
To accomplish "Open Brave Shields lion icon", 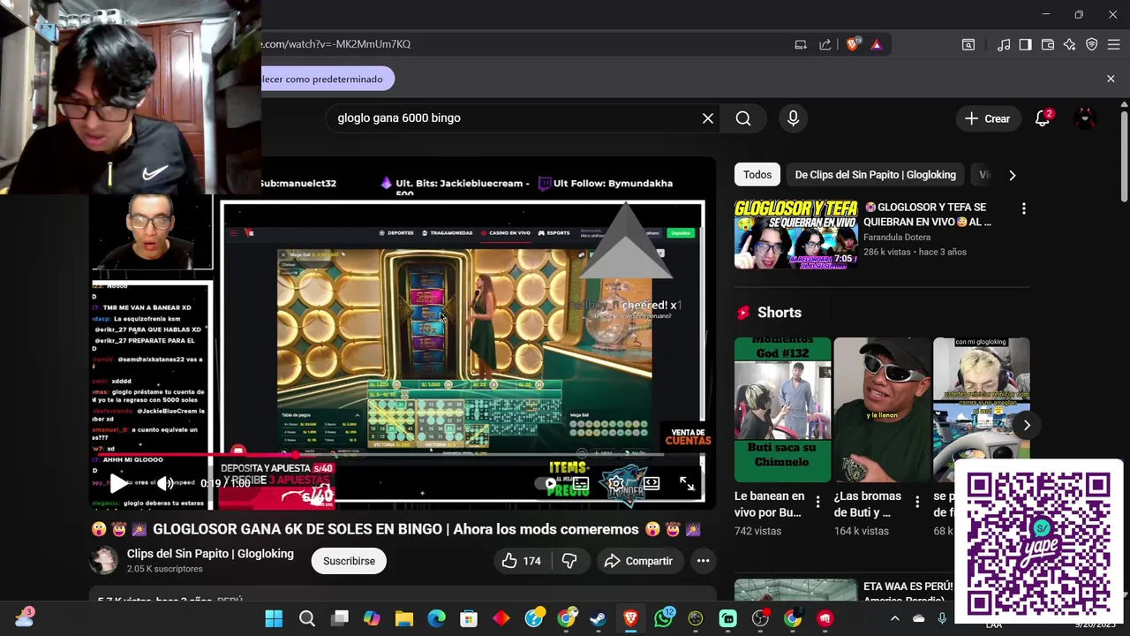I will [853, 44].
